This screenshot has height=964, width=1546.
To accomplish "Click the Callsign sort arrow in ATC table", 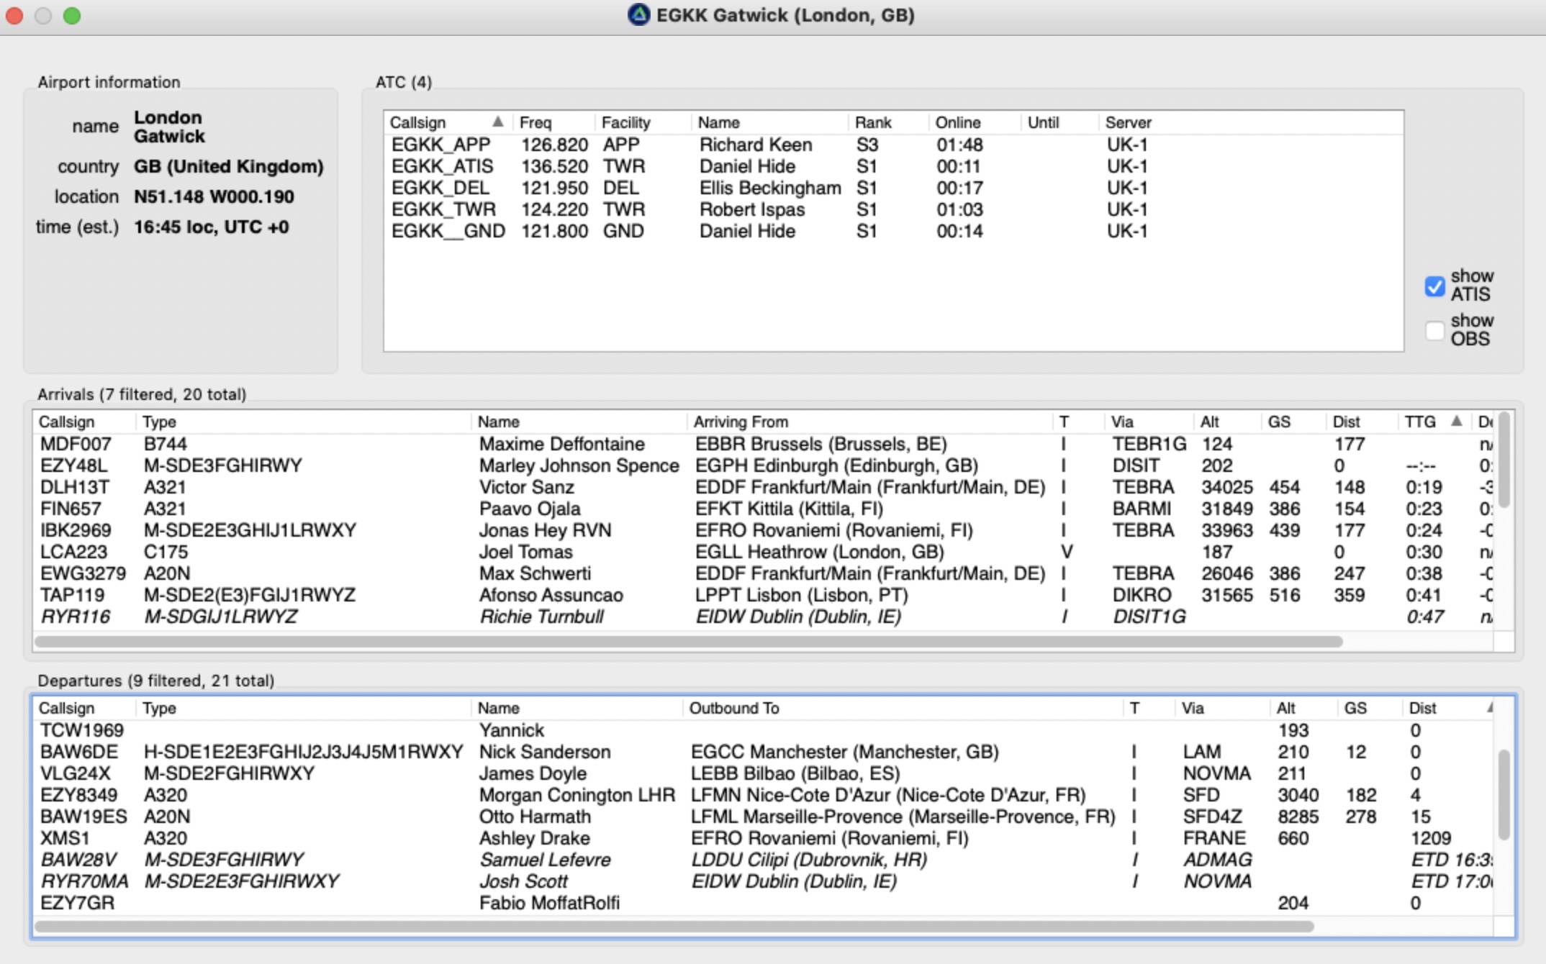I will [x=497, y=122].
